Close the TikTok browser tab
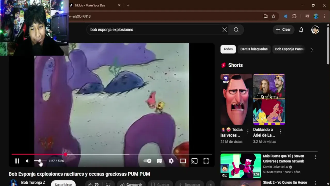The image size is (330, 186). click(119, 5)
